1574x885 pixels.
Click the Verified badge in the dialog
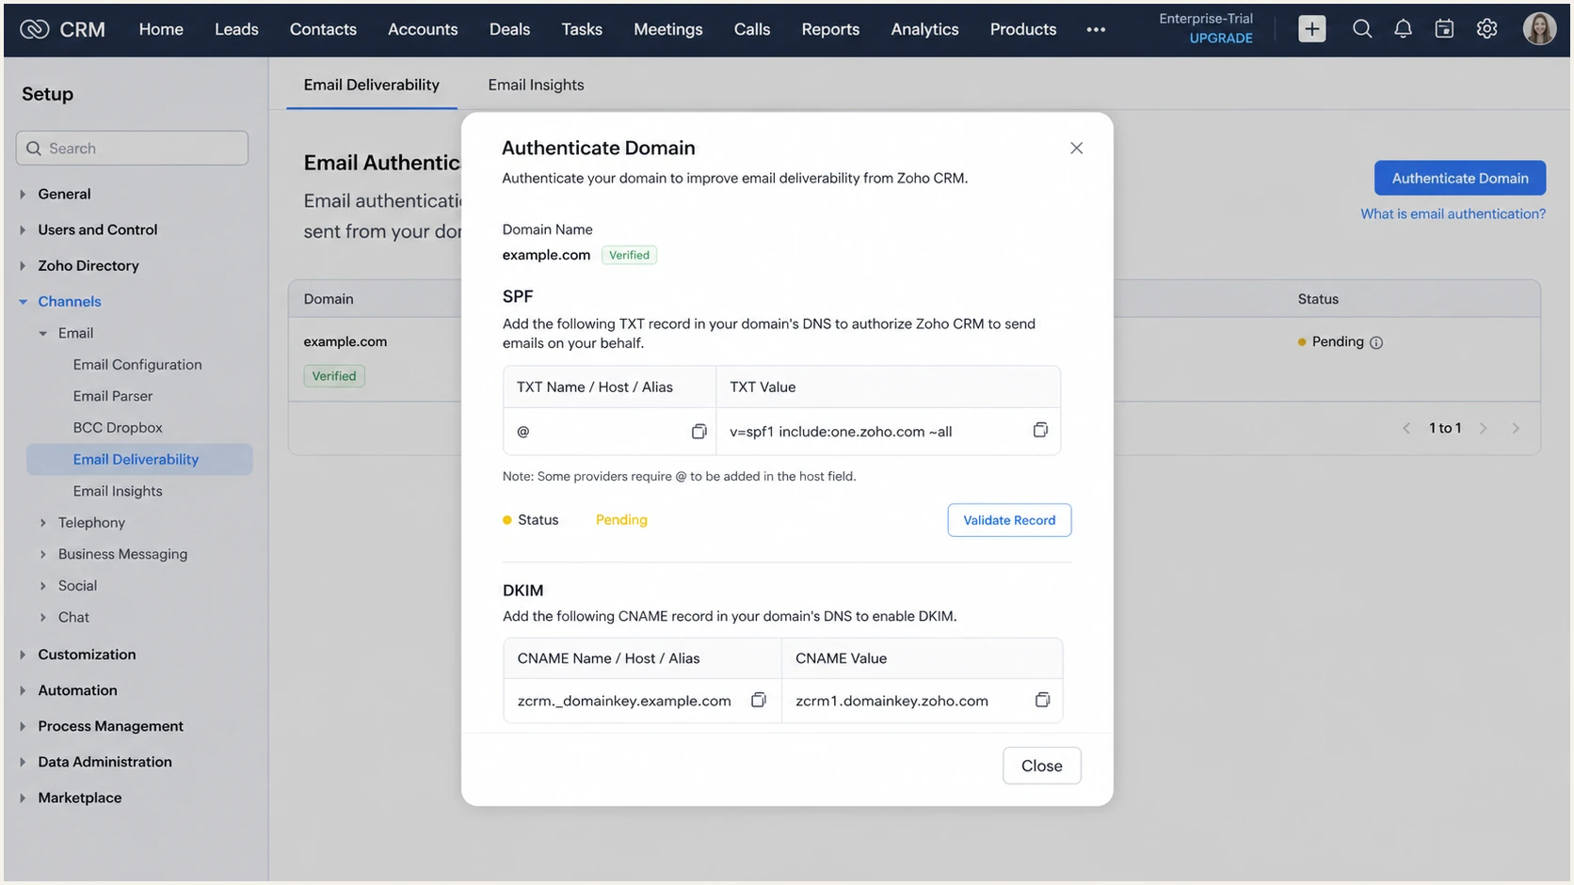629,255
